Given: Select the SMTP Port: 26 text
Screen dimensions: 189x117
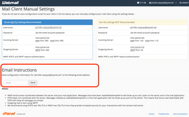Looking at the screenshot, I should click(x=137, y=50).
